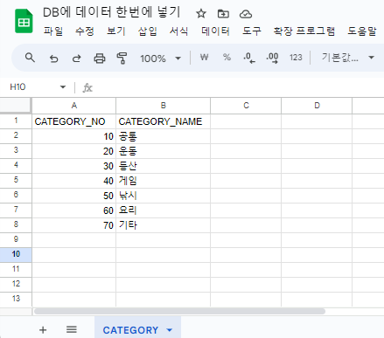
Task: Select the cell containing 게임
Action: click(x=164, y=181)
